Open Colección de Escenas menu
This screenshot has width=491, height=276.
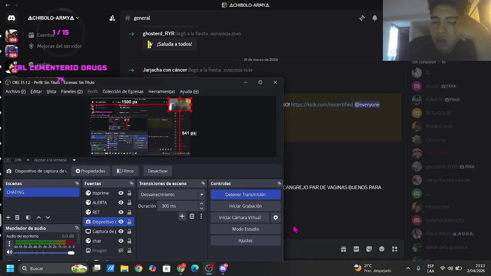(x=123, y=92)
